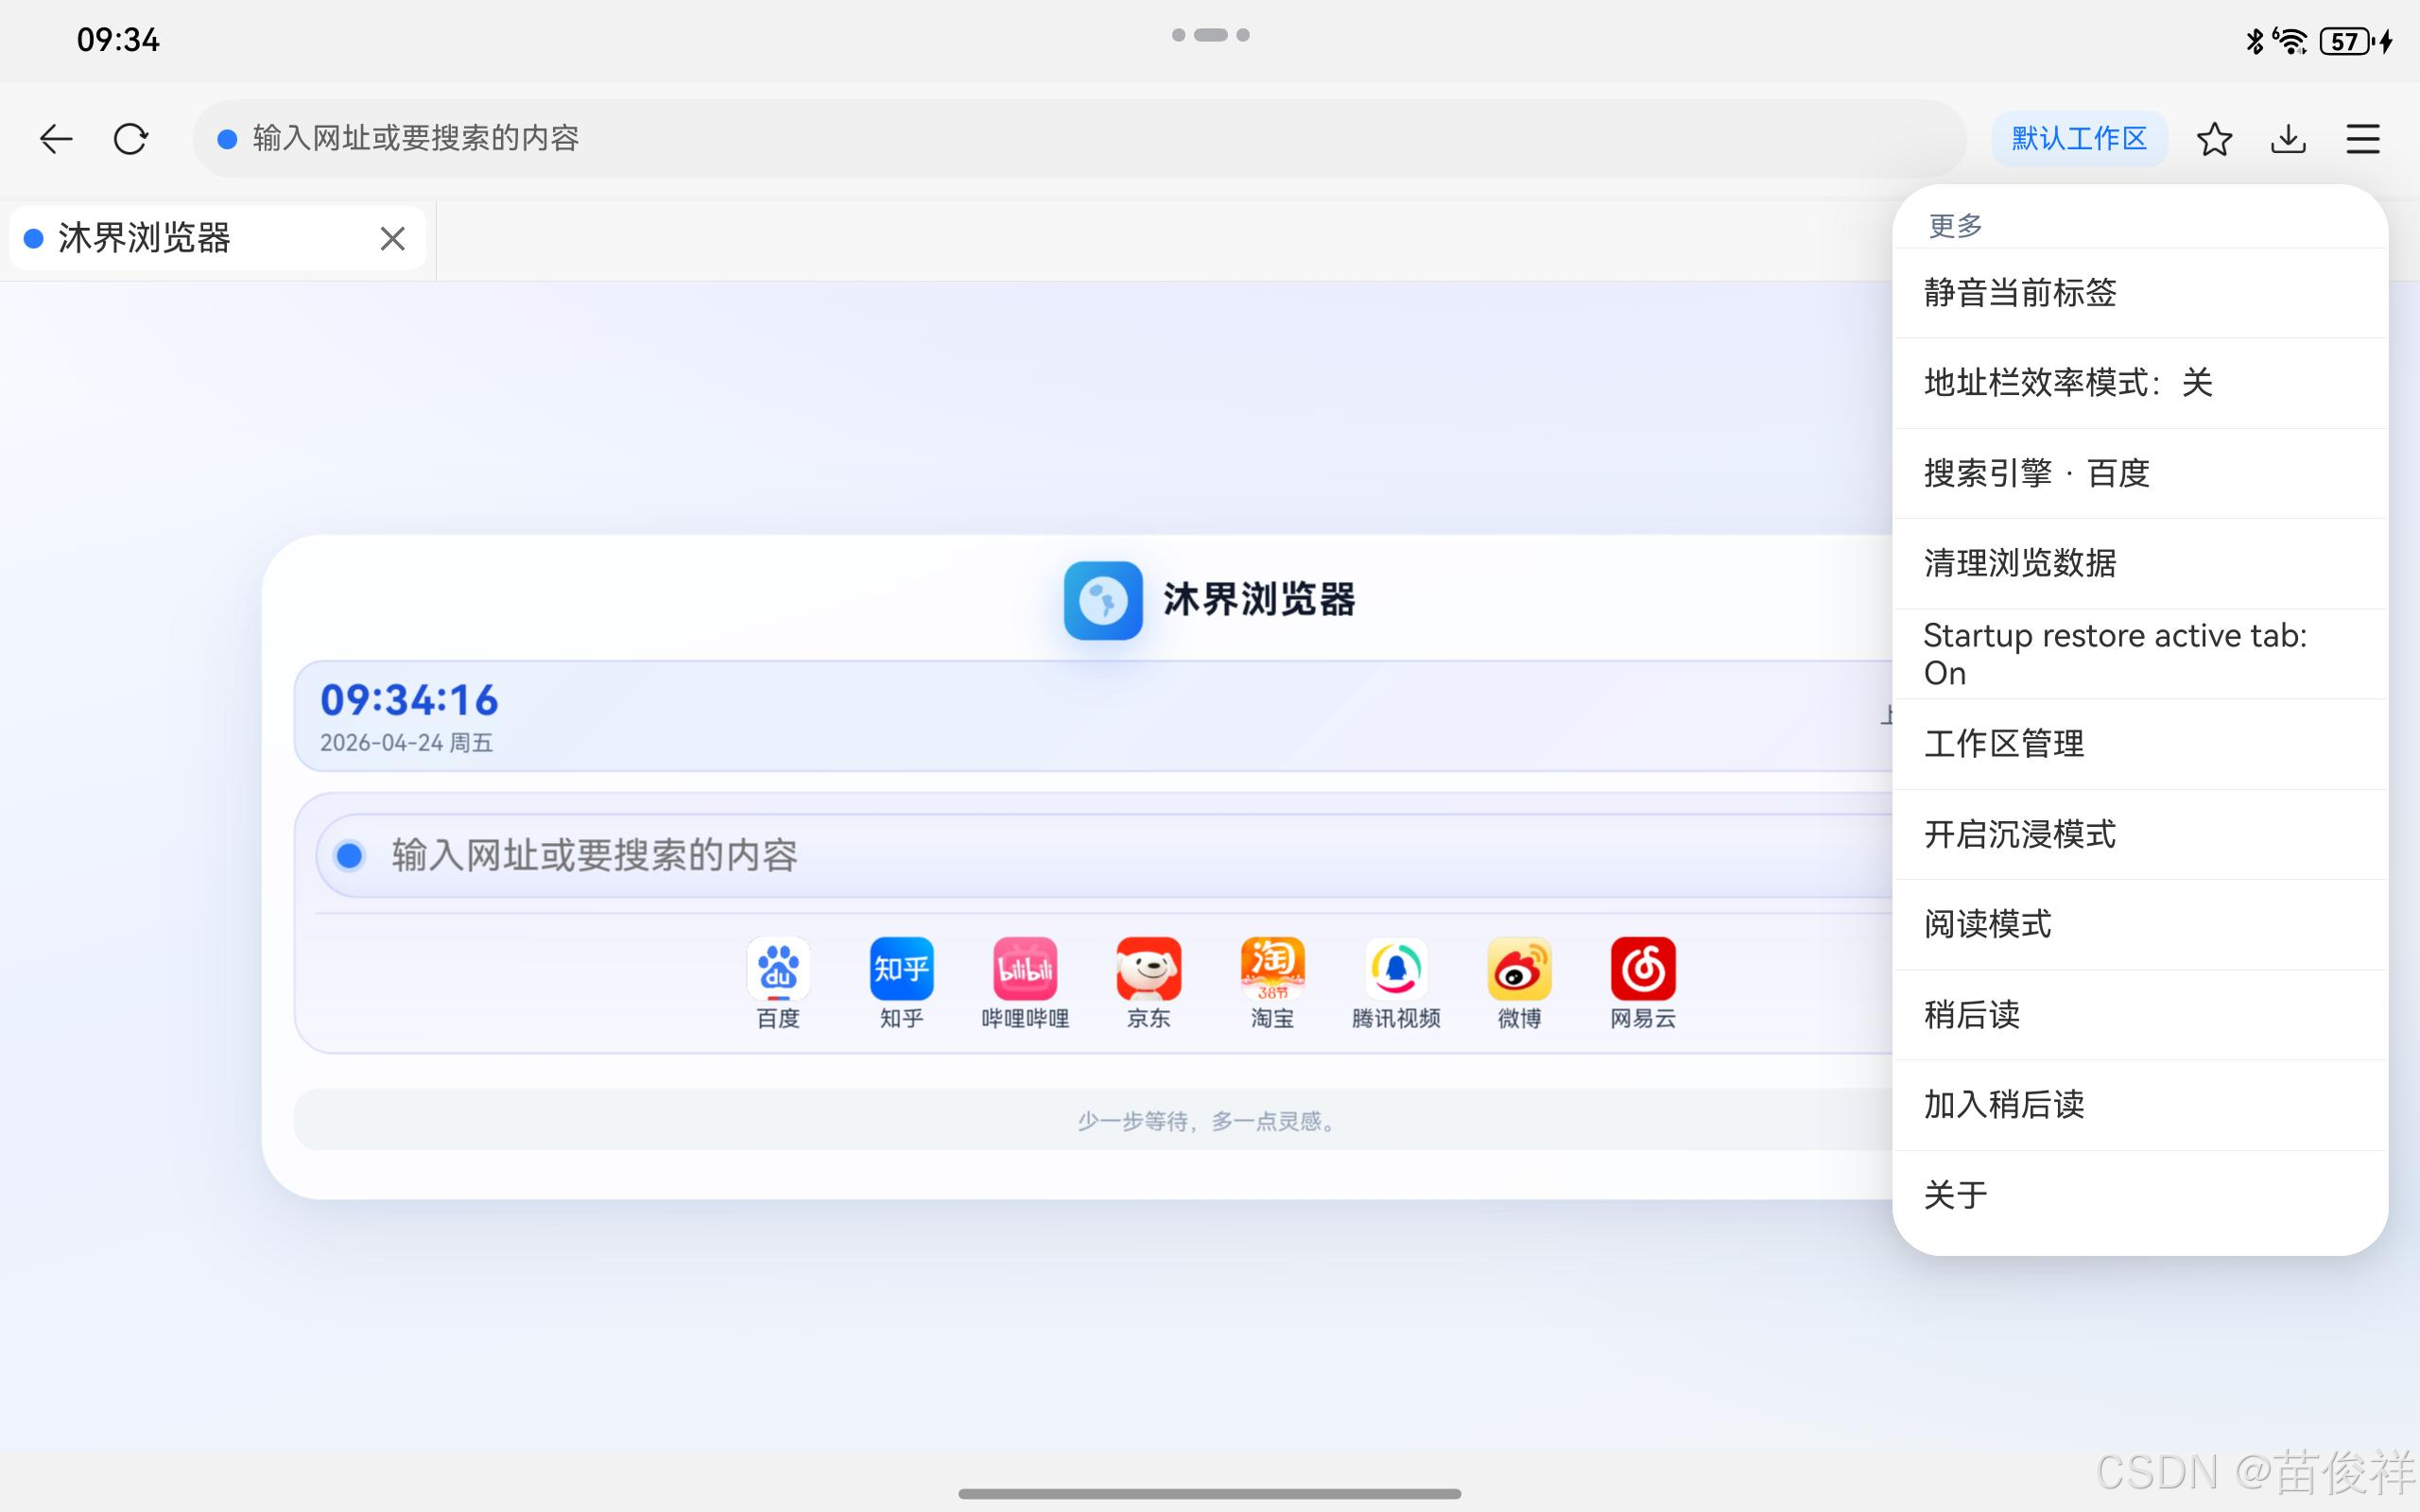Open the JD (京东) shortcut
The width and height of the screenshot is (2420, 1512).
click(1148, 968)
